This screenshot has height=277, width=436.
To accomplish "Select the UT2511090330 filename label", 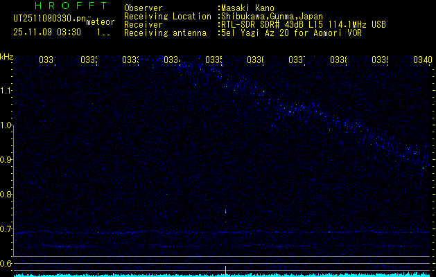I will [47, 17].
